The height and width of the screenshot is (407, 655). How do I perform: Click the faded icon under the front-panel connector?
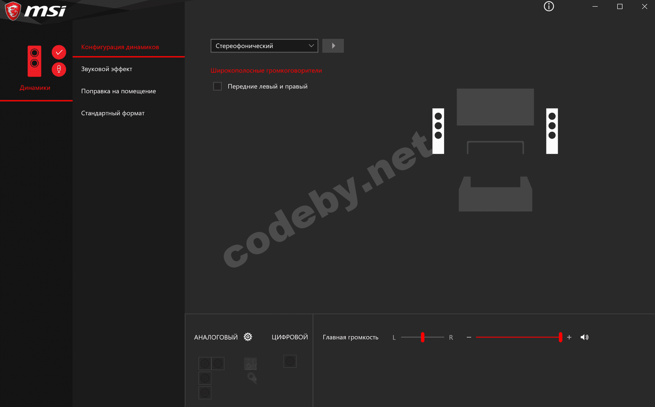[x=252, y=378]
